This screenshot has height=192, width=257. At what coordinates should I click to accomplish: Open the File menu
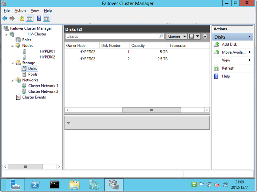[7, 11]
